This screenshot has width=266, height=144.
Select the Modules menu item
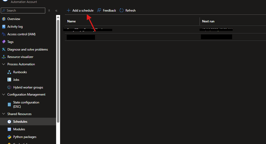(19, 129)
